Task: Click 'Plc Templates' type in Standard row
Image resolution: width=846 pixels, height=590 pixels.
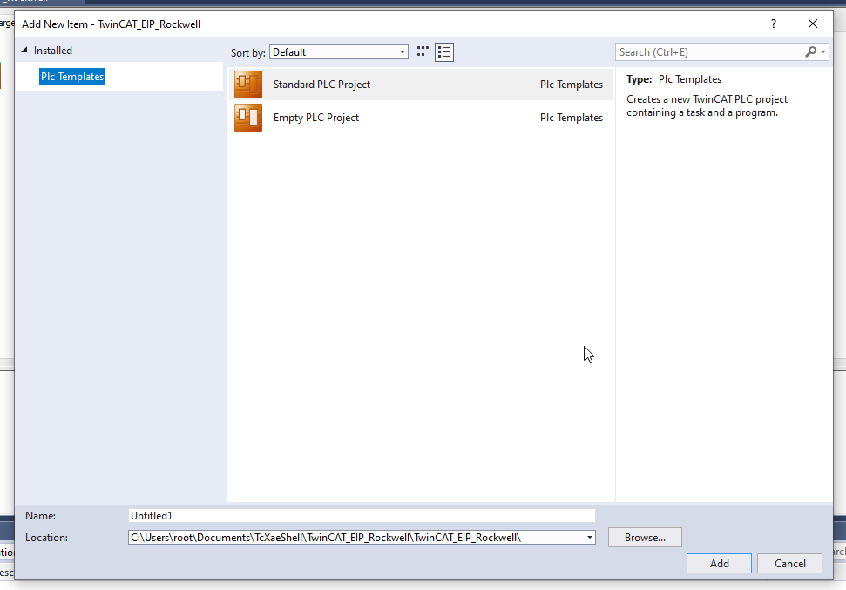Action: coord(572,85)
